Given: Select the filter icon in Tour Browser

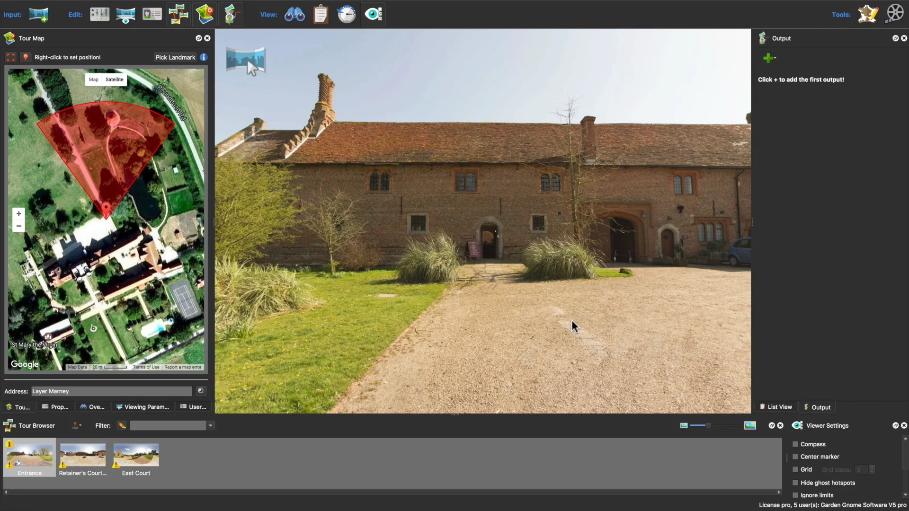Looking at the screenshot, I should pos(122,425).
